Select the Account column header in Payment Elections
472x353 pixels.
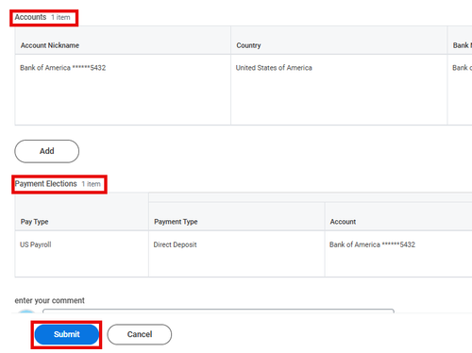click(343, 222)
